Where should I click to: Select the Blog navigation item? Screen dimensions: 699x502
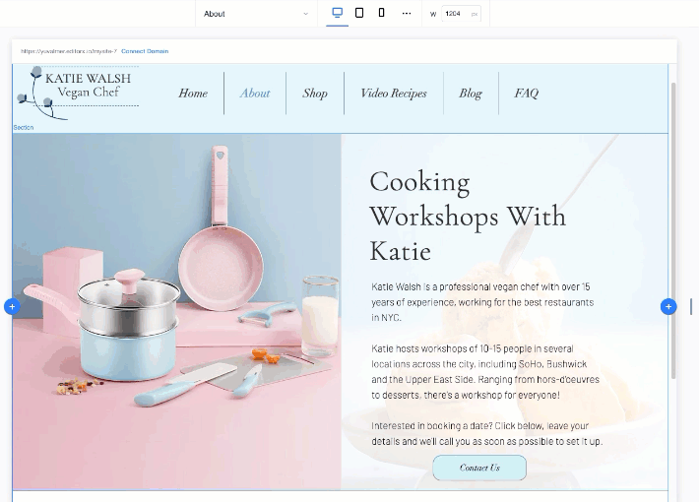[x=471, y=94]
